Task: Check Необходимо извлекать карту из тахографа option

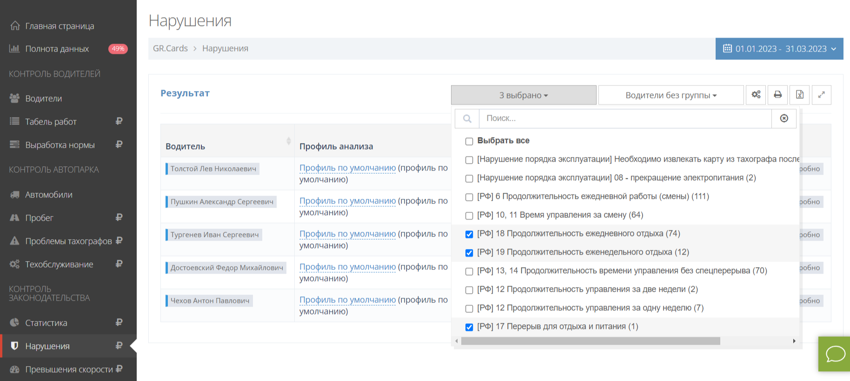Action: pyautogui.click(x=469, y=160)
